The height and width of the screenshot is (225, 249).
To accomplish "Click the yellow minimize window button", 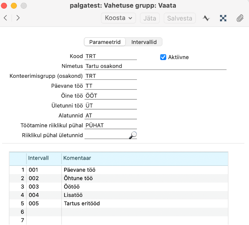I will [x=14, y=6].
